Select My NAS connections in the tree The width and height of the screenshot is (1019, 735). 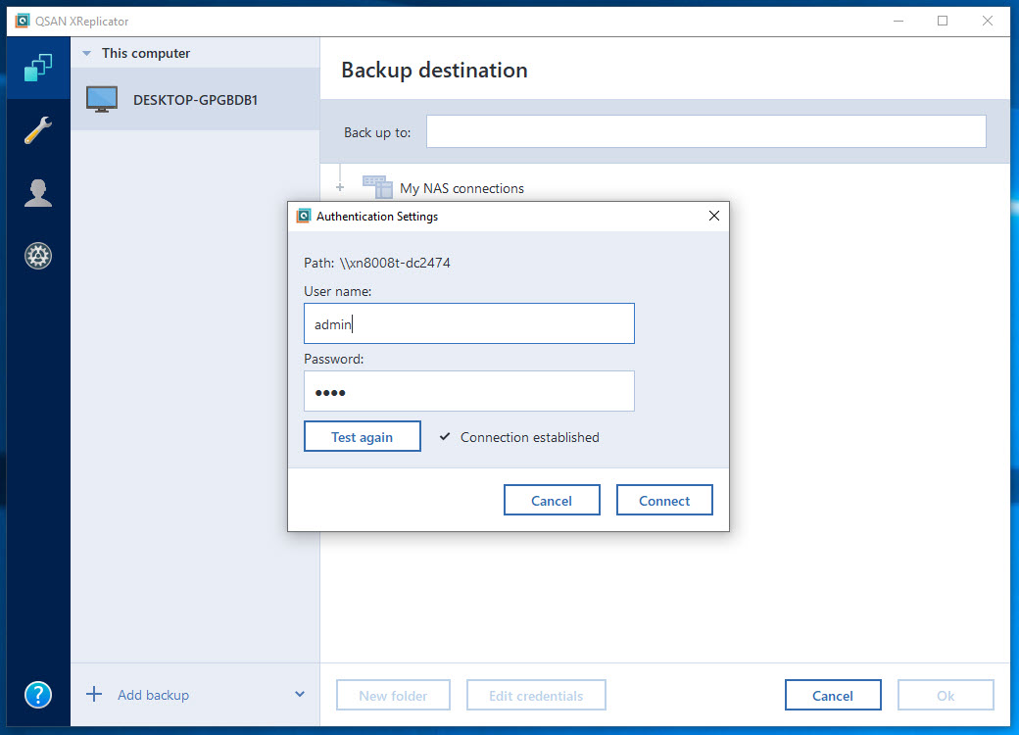tap(462, 188)
